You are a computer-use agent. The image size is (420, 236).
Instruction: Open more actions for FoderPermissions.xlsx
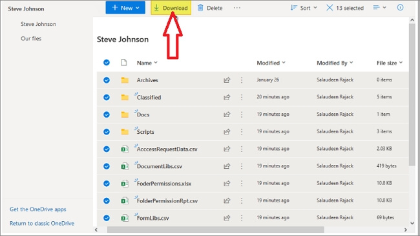[242, 184]
